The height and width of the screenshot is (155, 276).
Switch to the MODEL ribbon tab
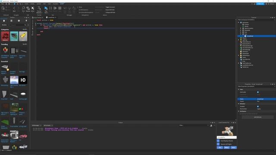click(32, 4)
